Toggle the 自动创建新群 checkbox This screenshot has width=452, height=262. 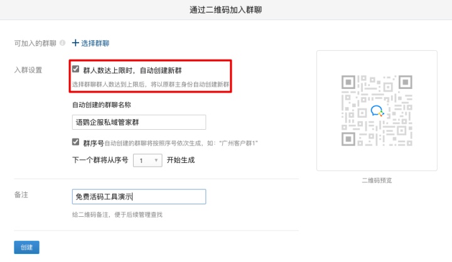(76, 69)
